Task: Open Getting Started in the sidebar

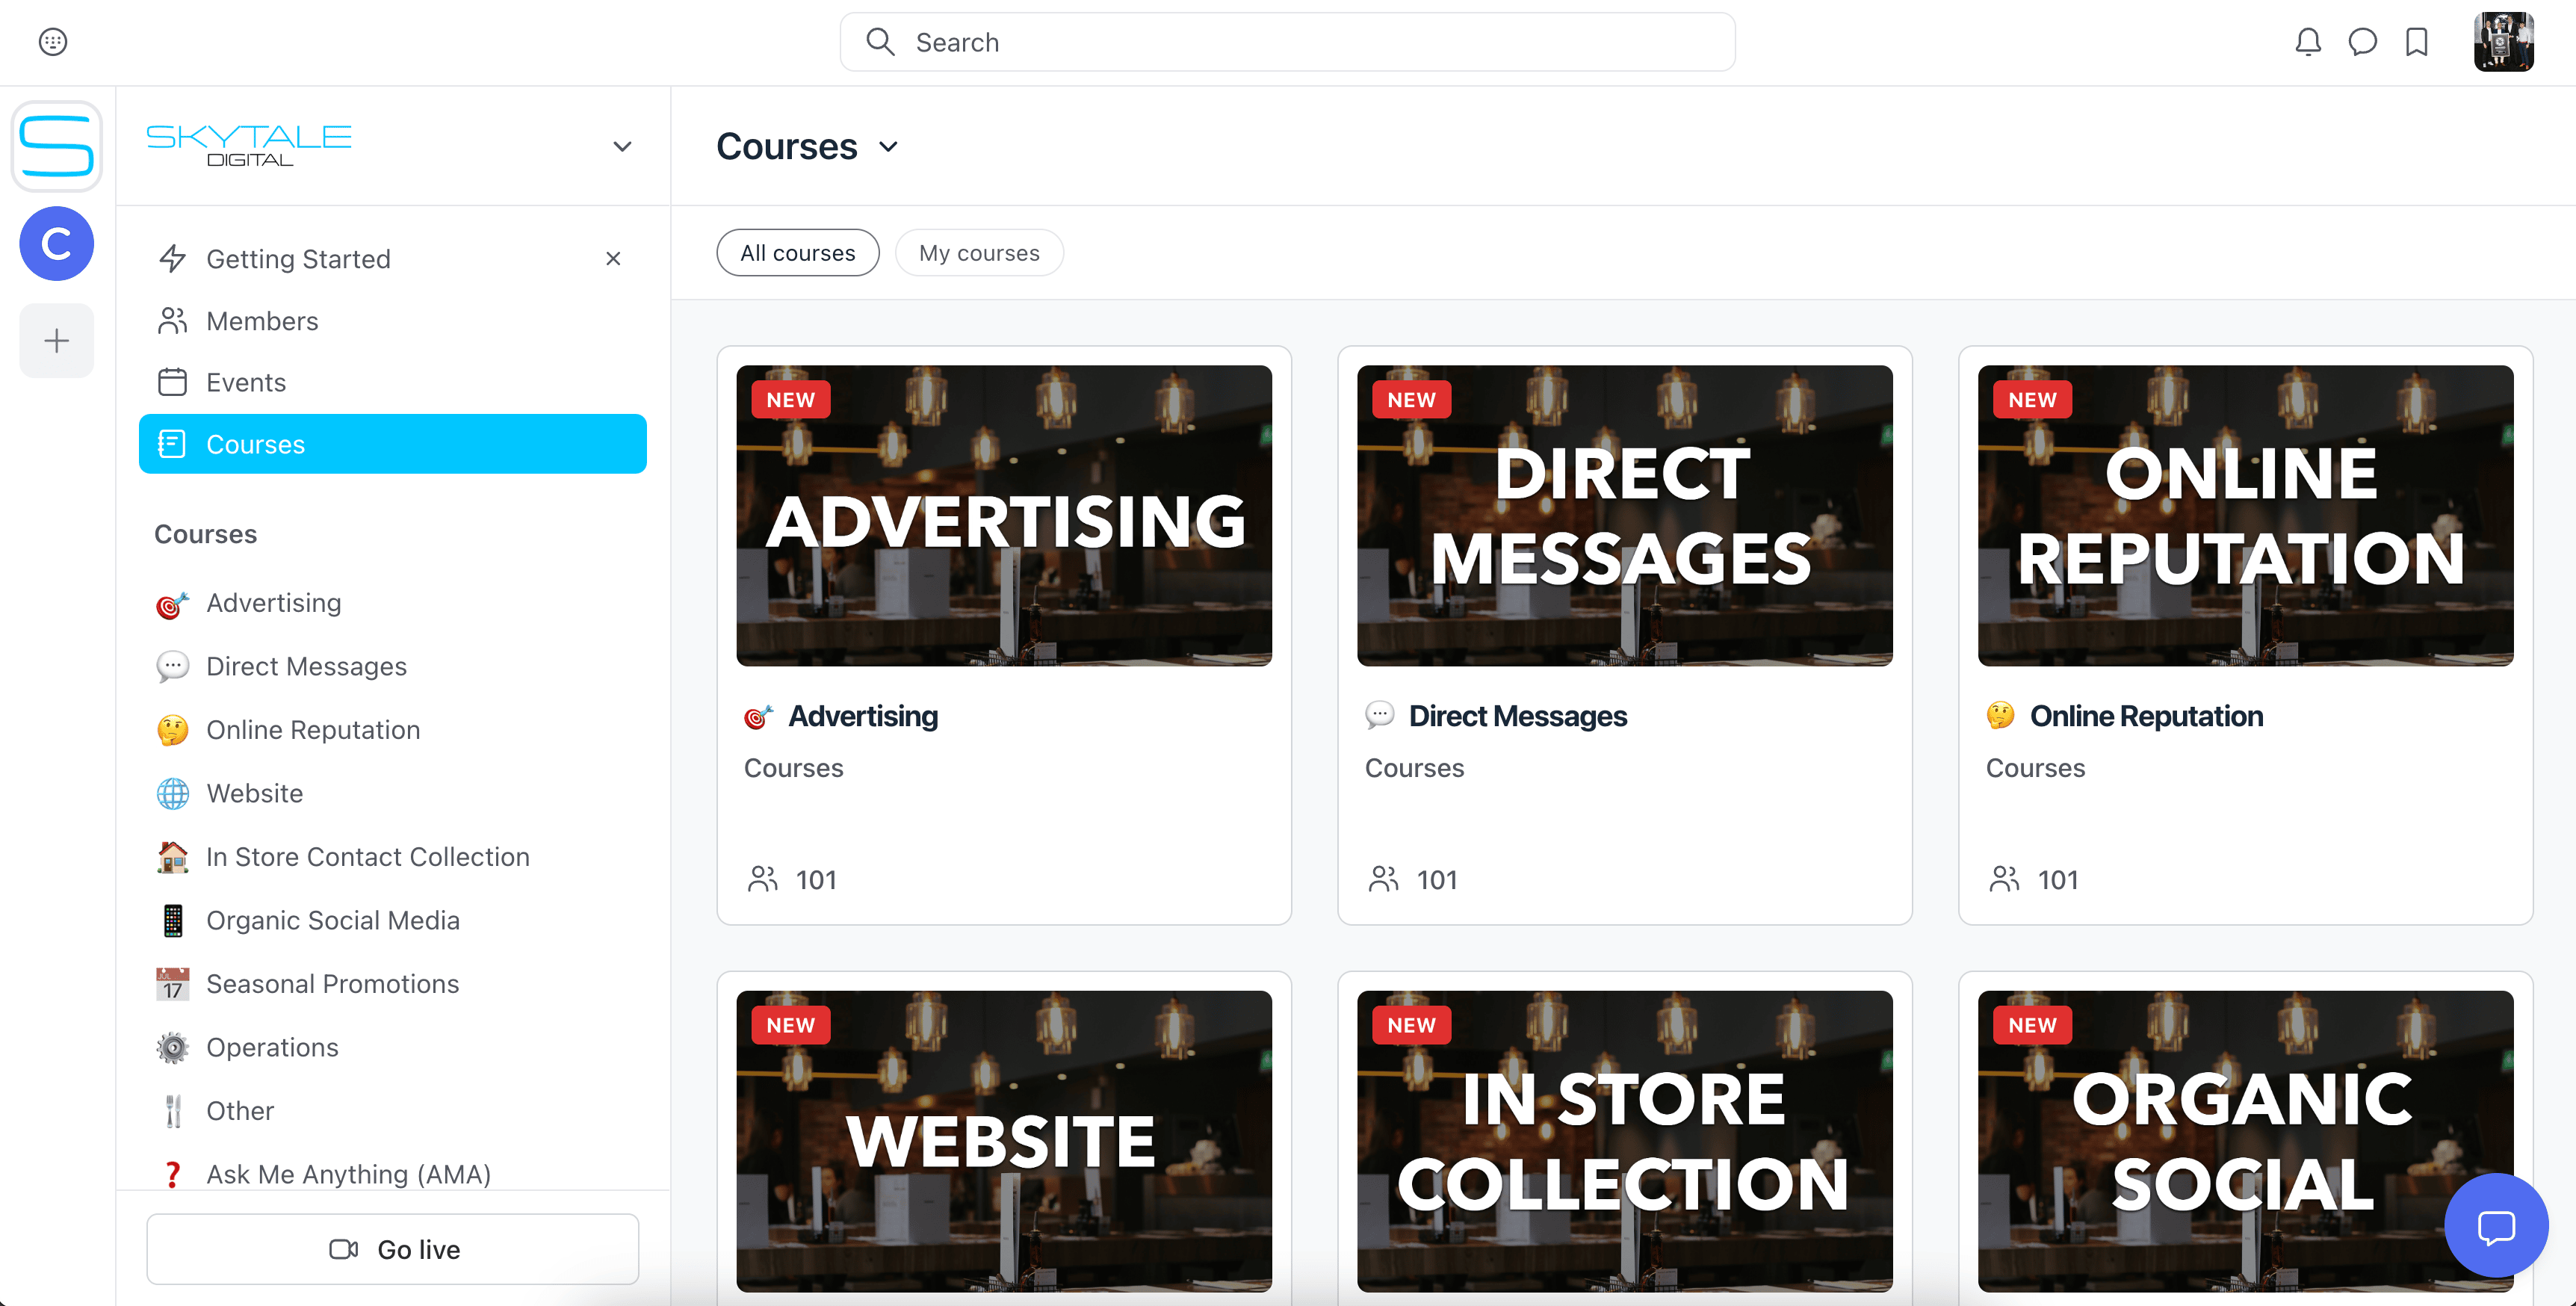Action: (x=393, y=259)
